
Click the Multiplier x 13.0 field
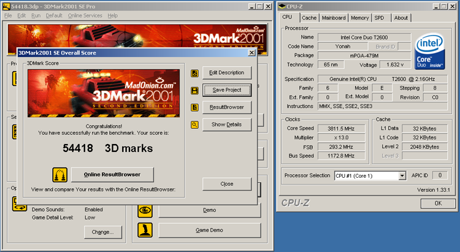click(341, 137)
